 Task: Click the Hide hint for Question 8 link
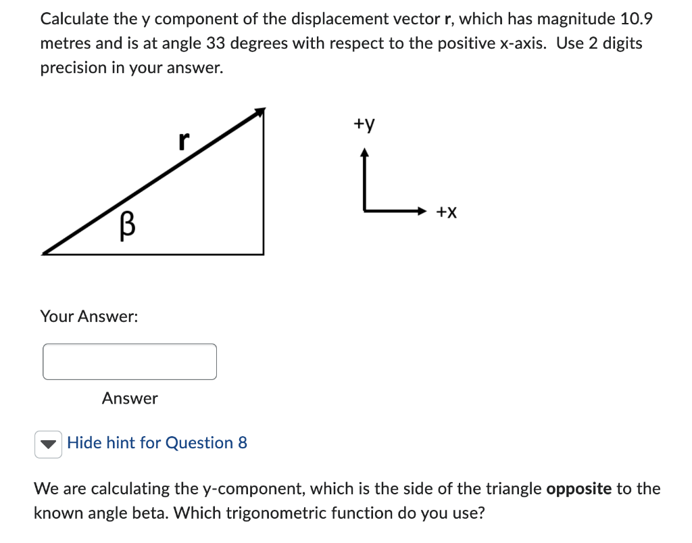pyautogui.click(x=156, y=443)
